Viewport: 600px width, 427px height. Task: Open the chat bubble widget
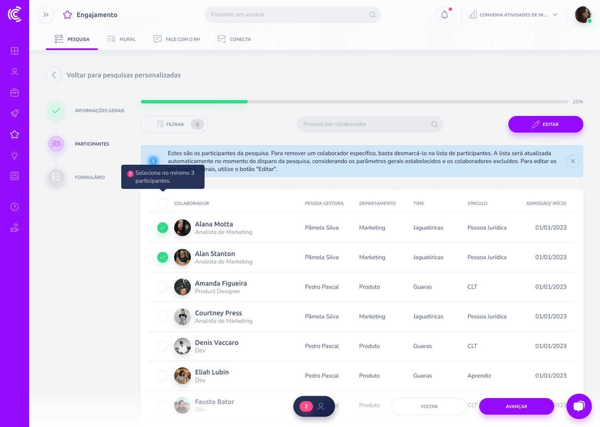579,406
